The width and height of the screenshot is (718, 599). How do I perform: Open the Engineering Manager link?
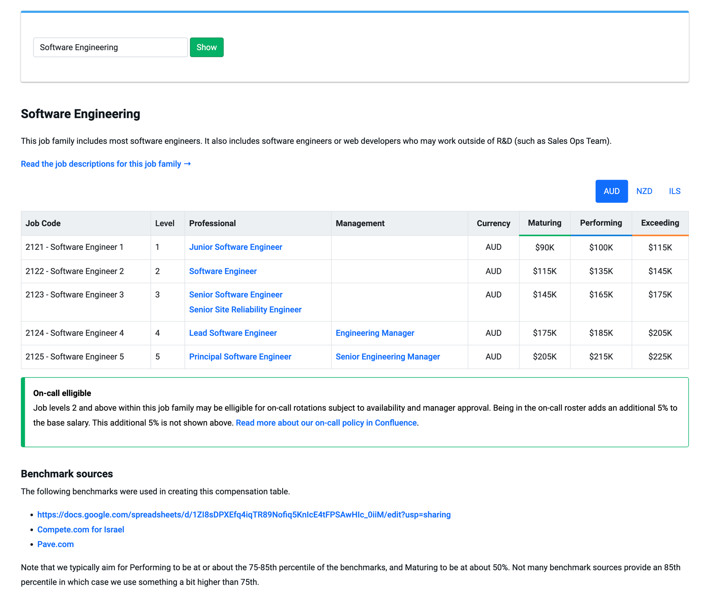click(374, 333)
